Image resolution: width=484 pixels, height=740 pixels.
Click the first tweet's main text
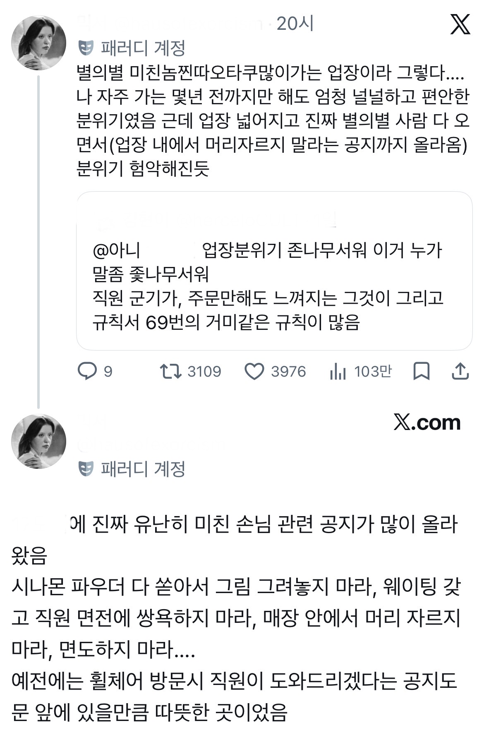coord(273,120)
